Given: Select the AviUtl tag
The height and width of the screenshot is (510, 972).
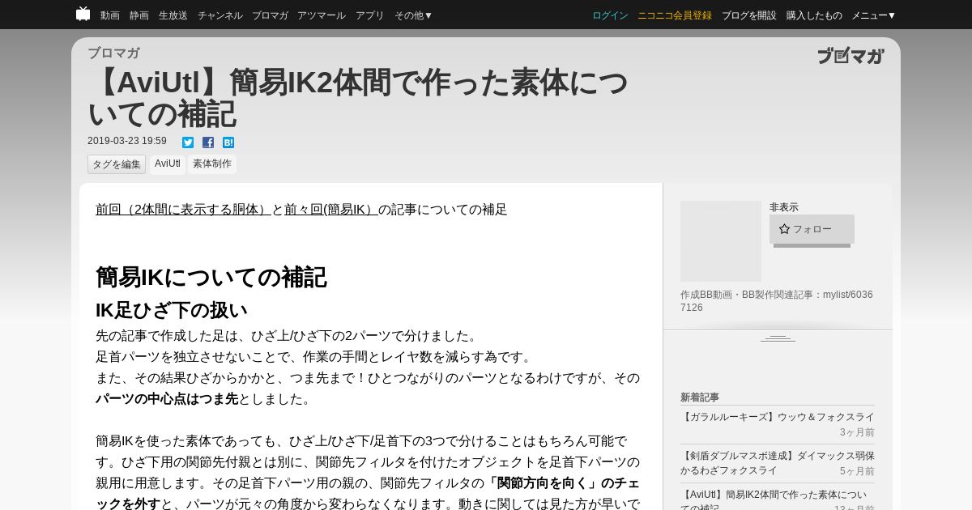Looking at the screenshot, I should click(x=168, y=164).
